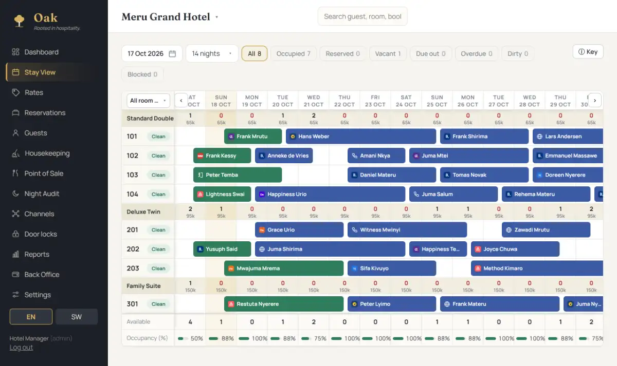
Task: Click the Housekeeping broom icon
Action: tap(15, 153)
